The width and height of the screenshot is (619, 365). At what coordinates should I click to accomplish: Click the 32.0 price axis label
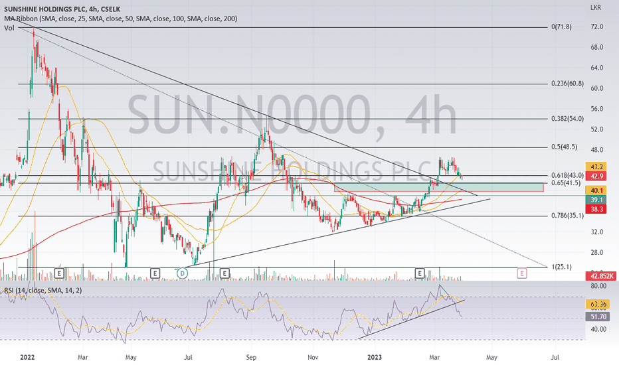click(597, 232)
